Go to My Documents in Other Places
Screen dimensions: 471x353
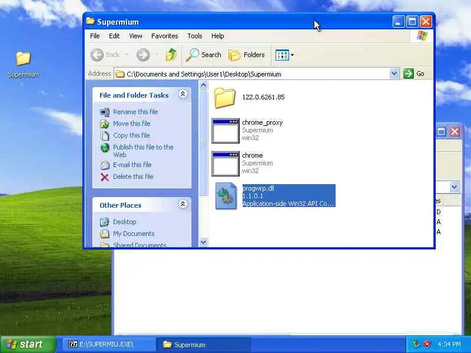click(x=134, y=234)
